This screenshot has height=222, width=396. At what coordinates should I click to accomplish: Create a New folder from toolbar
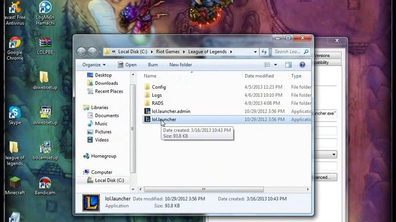[x=181, y=65]
